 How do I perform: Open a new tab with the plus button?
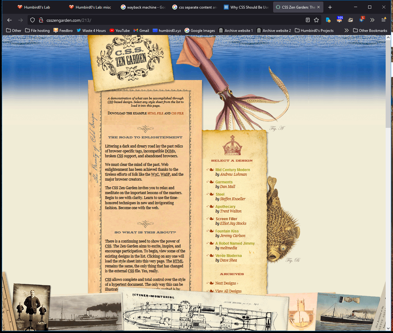[330, 7]
